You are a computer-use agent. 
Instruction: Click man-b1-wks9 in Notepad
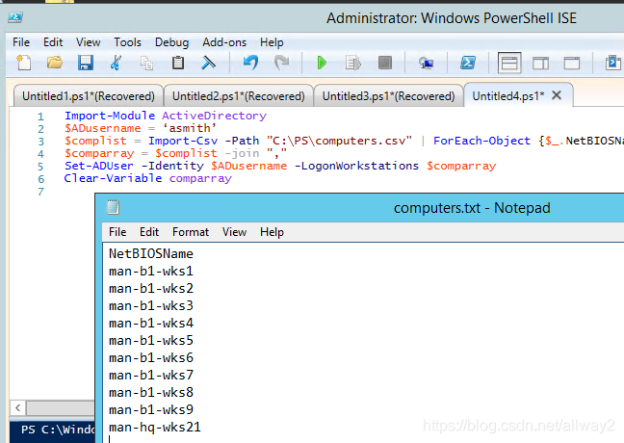(x=151, y=409)
